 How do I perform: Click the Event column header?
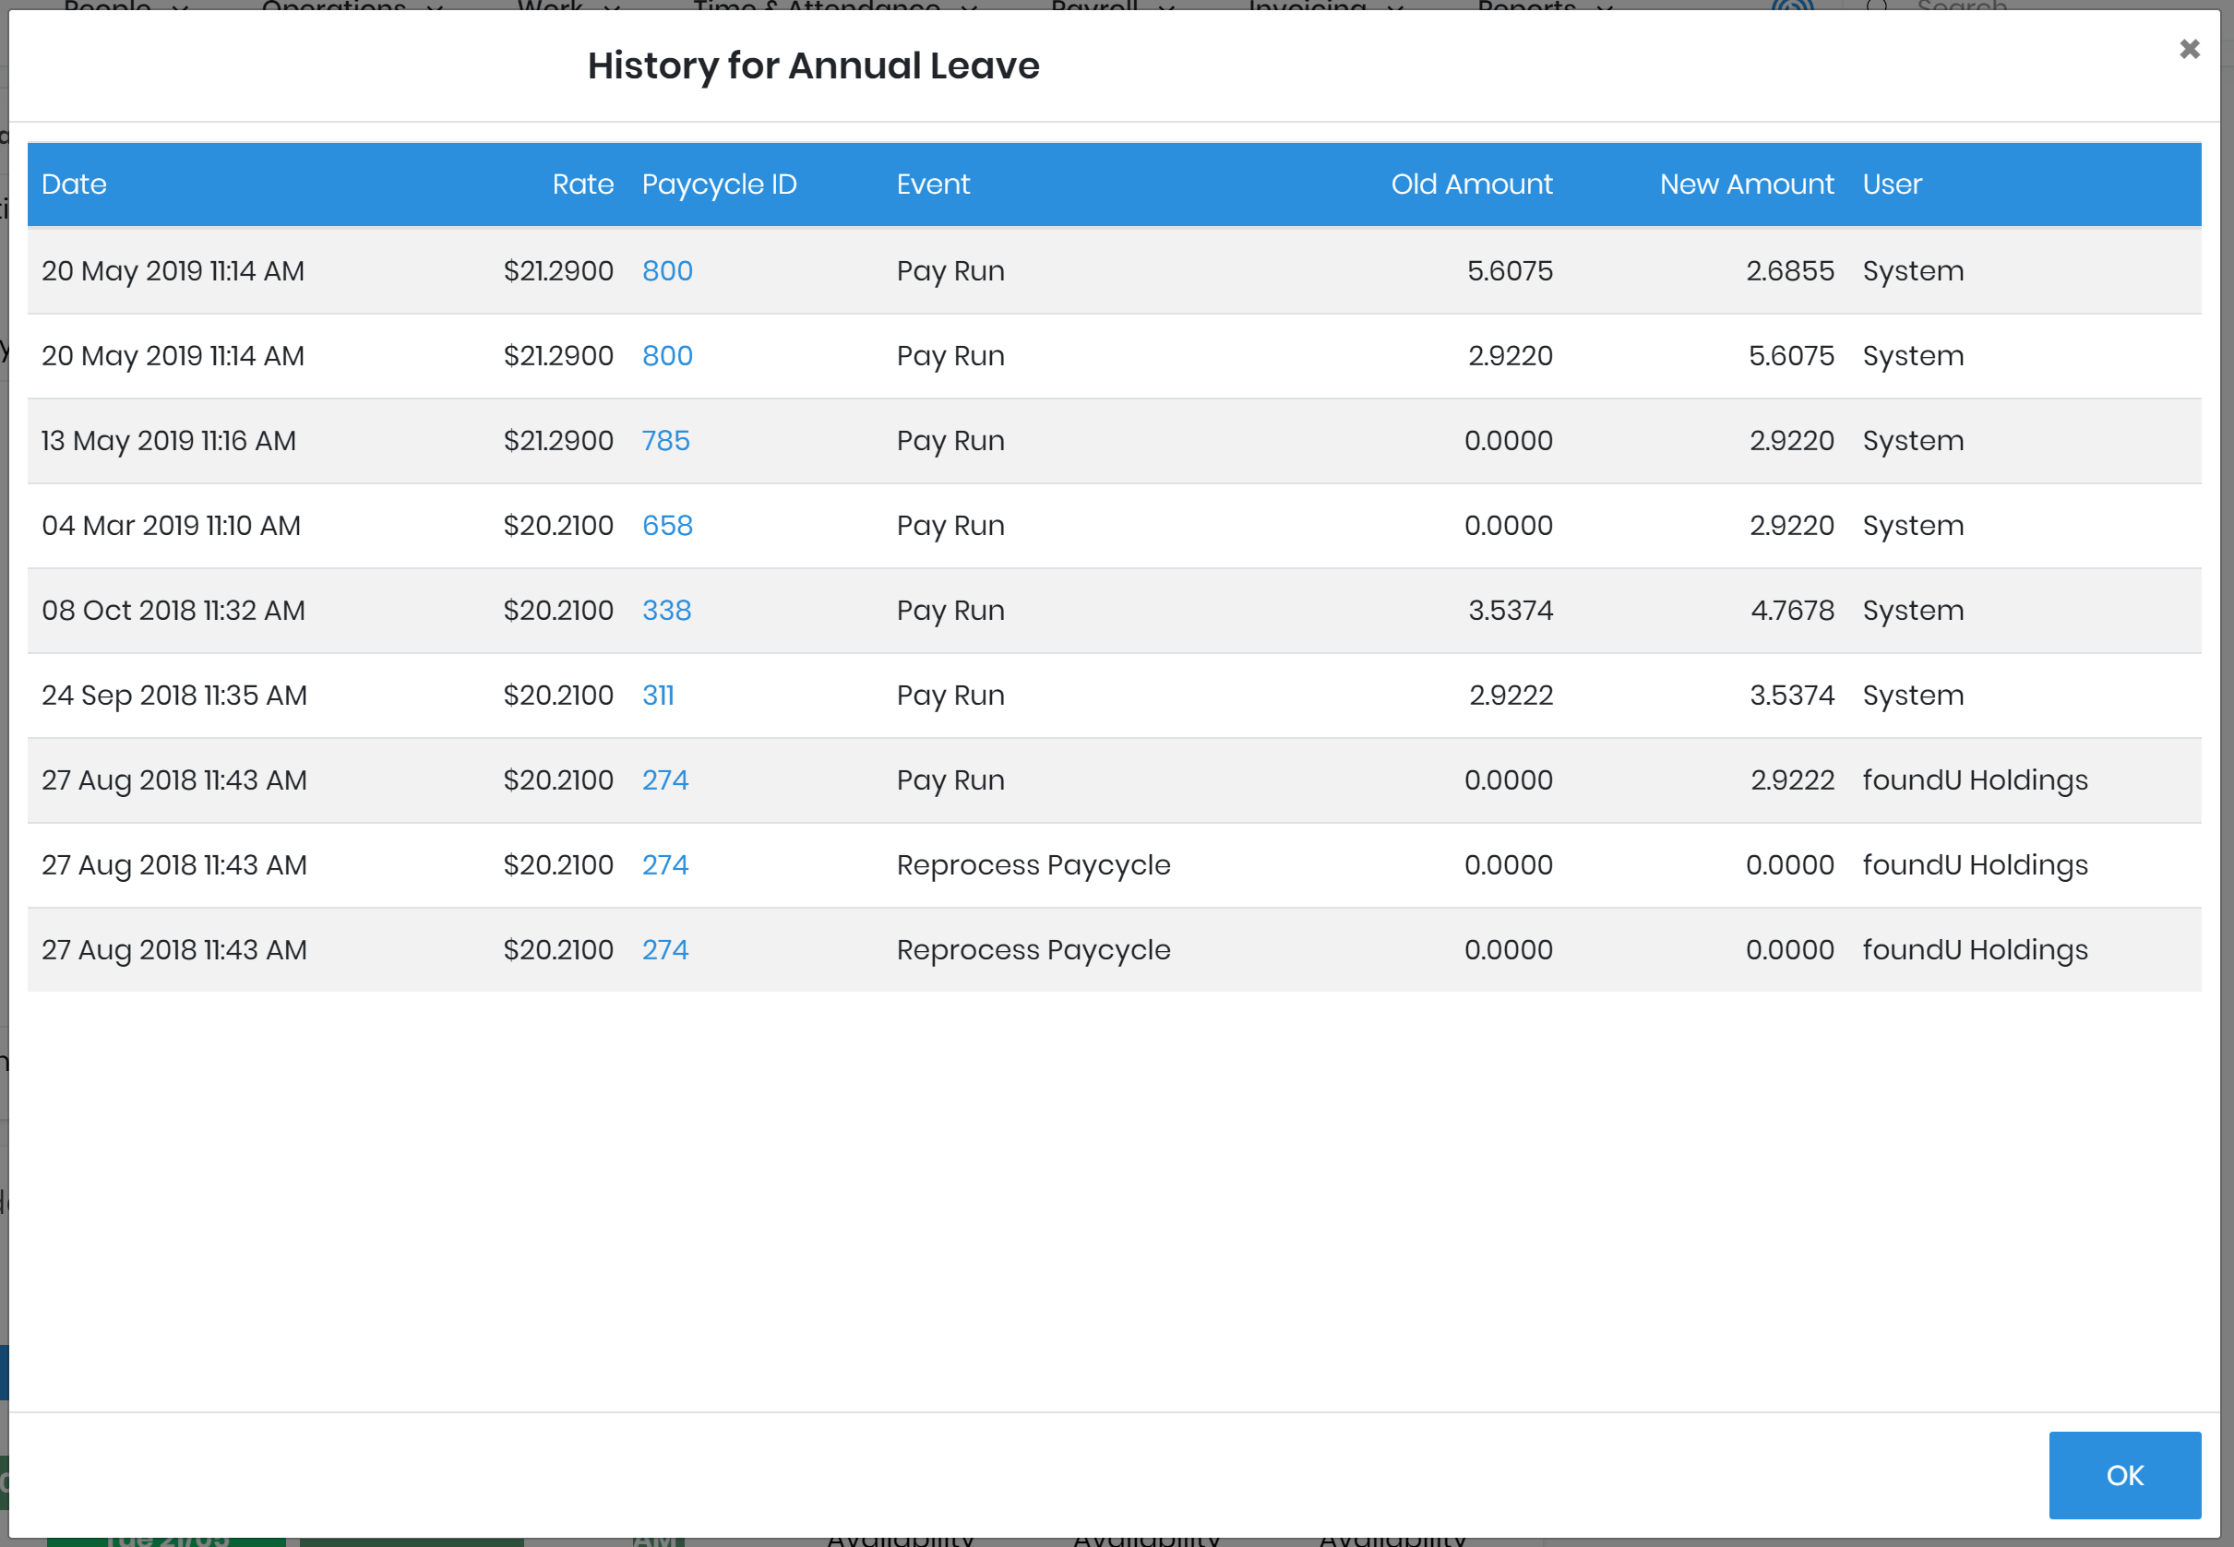[x=933, y=184]
